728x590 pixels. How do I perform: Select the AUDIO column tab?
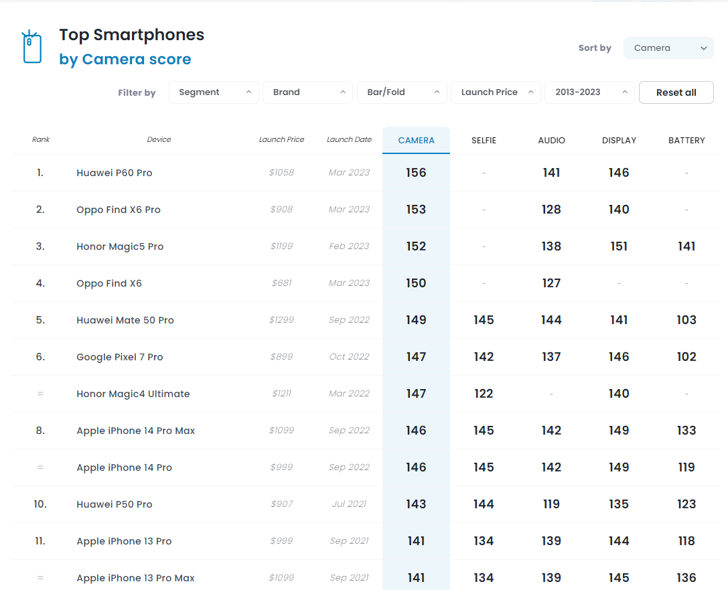tap(551, 141)
